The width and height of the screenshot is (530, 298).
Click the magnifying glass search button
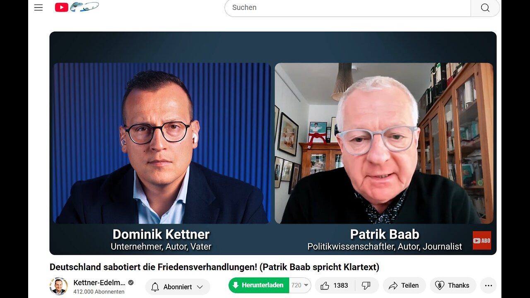[485, 8]
